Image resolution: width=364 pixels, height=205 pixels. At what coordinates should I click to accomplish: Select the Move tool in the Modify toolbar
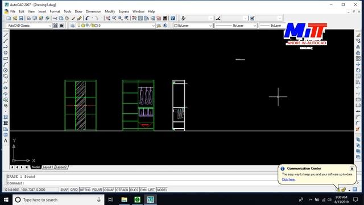pyautogui.click(x=358, y=64)
